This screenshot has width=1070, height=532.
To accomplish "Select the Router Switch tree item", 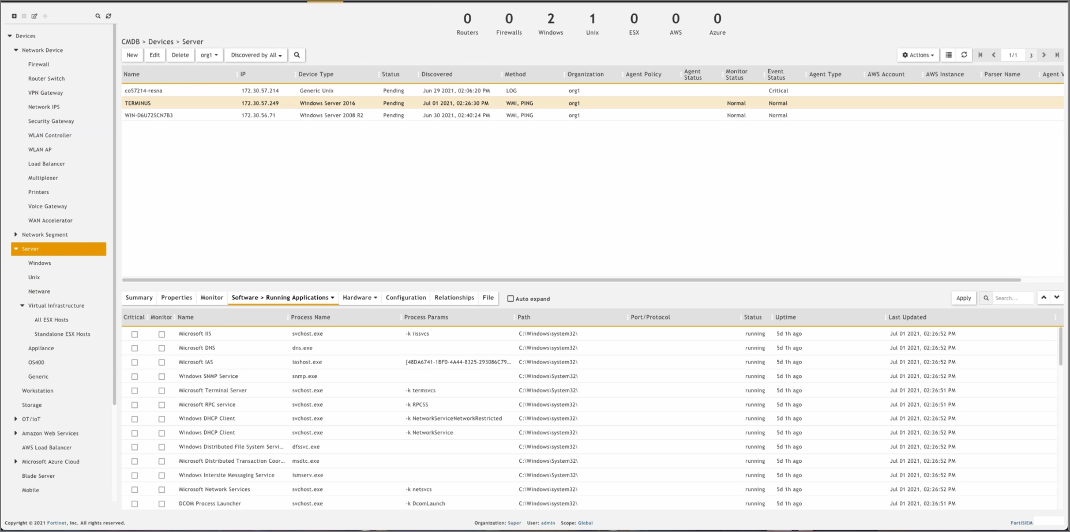I will tap(46, 79).
